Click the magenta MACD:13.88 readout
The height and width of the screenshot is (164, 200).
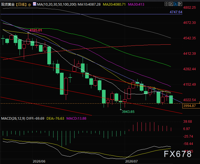pyautogui.click(x=76, y=118)
